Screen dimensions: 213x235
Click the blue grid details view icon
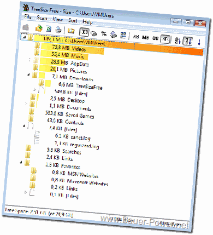point(123,35)
